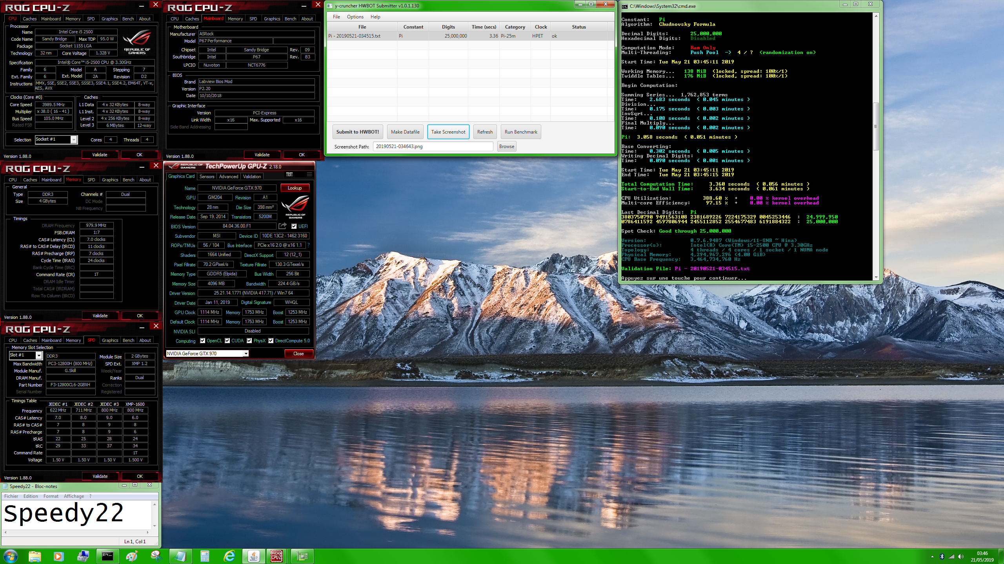Toggle the DirectCompute 5.0 checkbox
The height and width of the screenshot is (564, 1004).
pos(271,341)
